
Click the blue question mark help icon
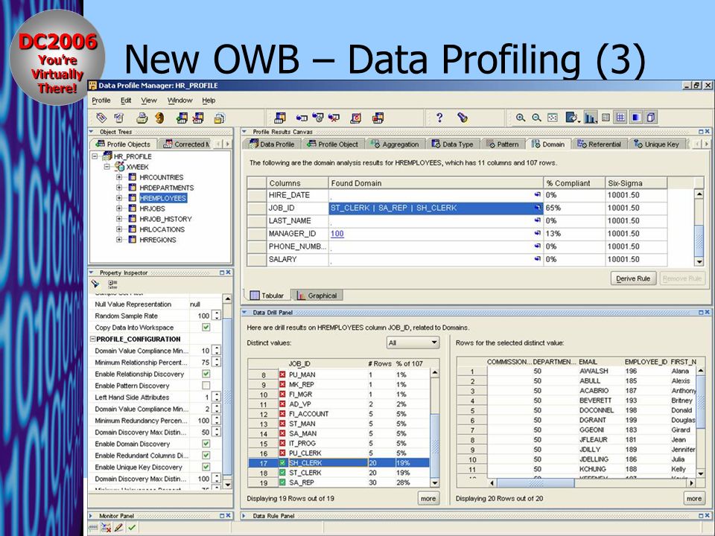439,118
